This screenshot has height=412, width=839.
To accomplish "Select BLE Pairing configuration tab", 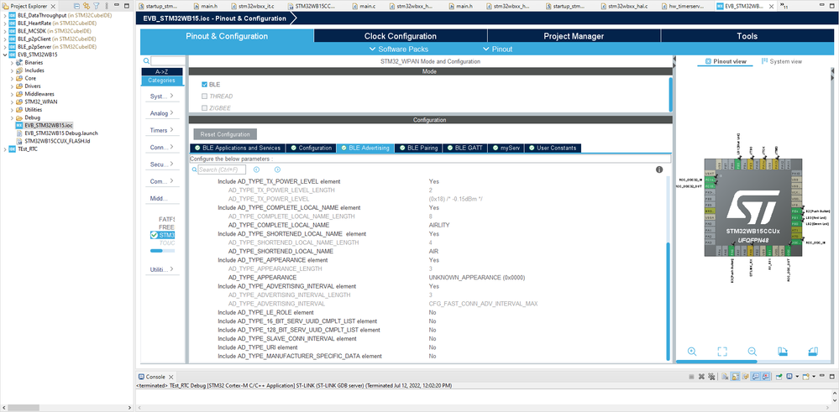I will click(x=418, y=148).
